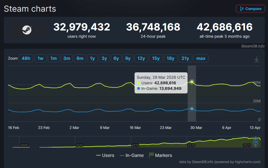Click the 16 Mar axis label

point(135,128)
